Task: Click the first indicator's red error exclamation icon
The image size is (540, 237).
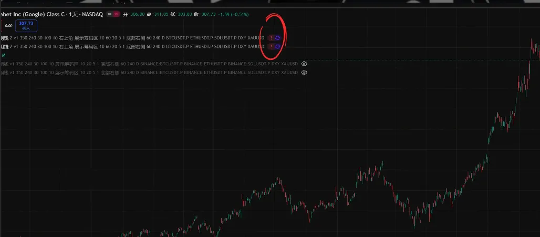Action: click(271, 38)
